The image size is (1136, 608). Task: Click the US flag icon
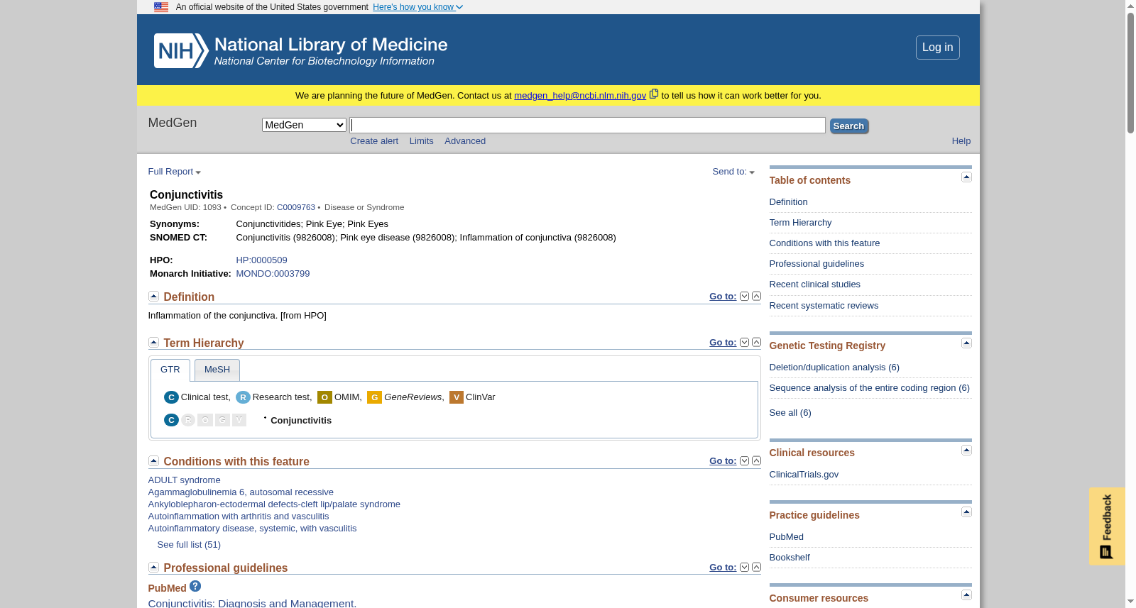pos(161,7)
